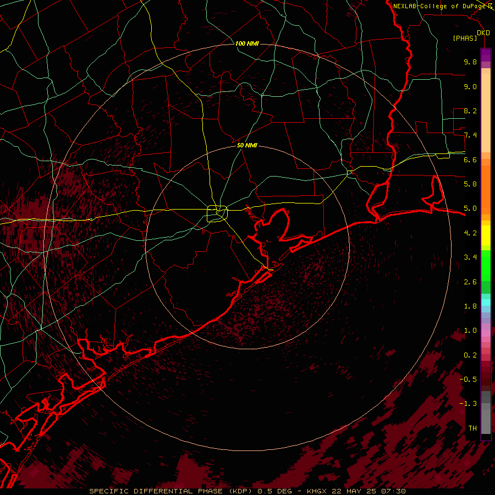Click the 8.2 value on the scale
The height and width of the screenshot is (495, 495).
point(470,111)
